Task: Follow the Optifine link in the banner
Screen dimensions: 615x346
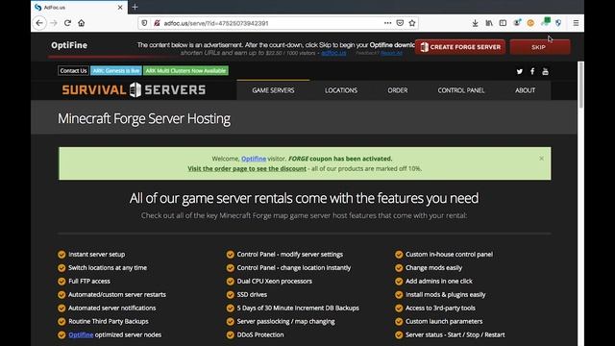Action: pyautogui.click(x=254, y=159)
